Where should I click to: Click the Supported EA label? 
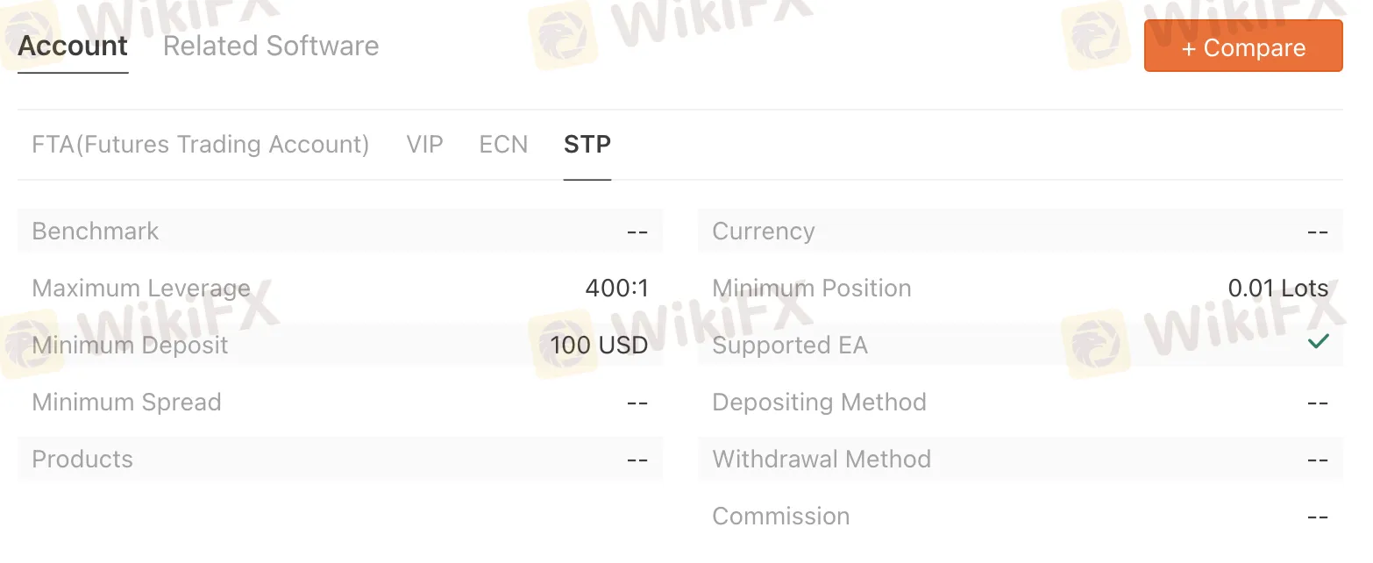789,346
